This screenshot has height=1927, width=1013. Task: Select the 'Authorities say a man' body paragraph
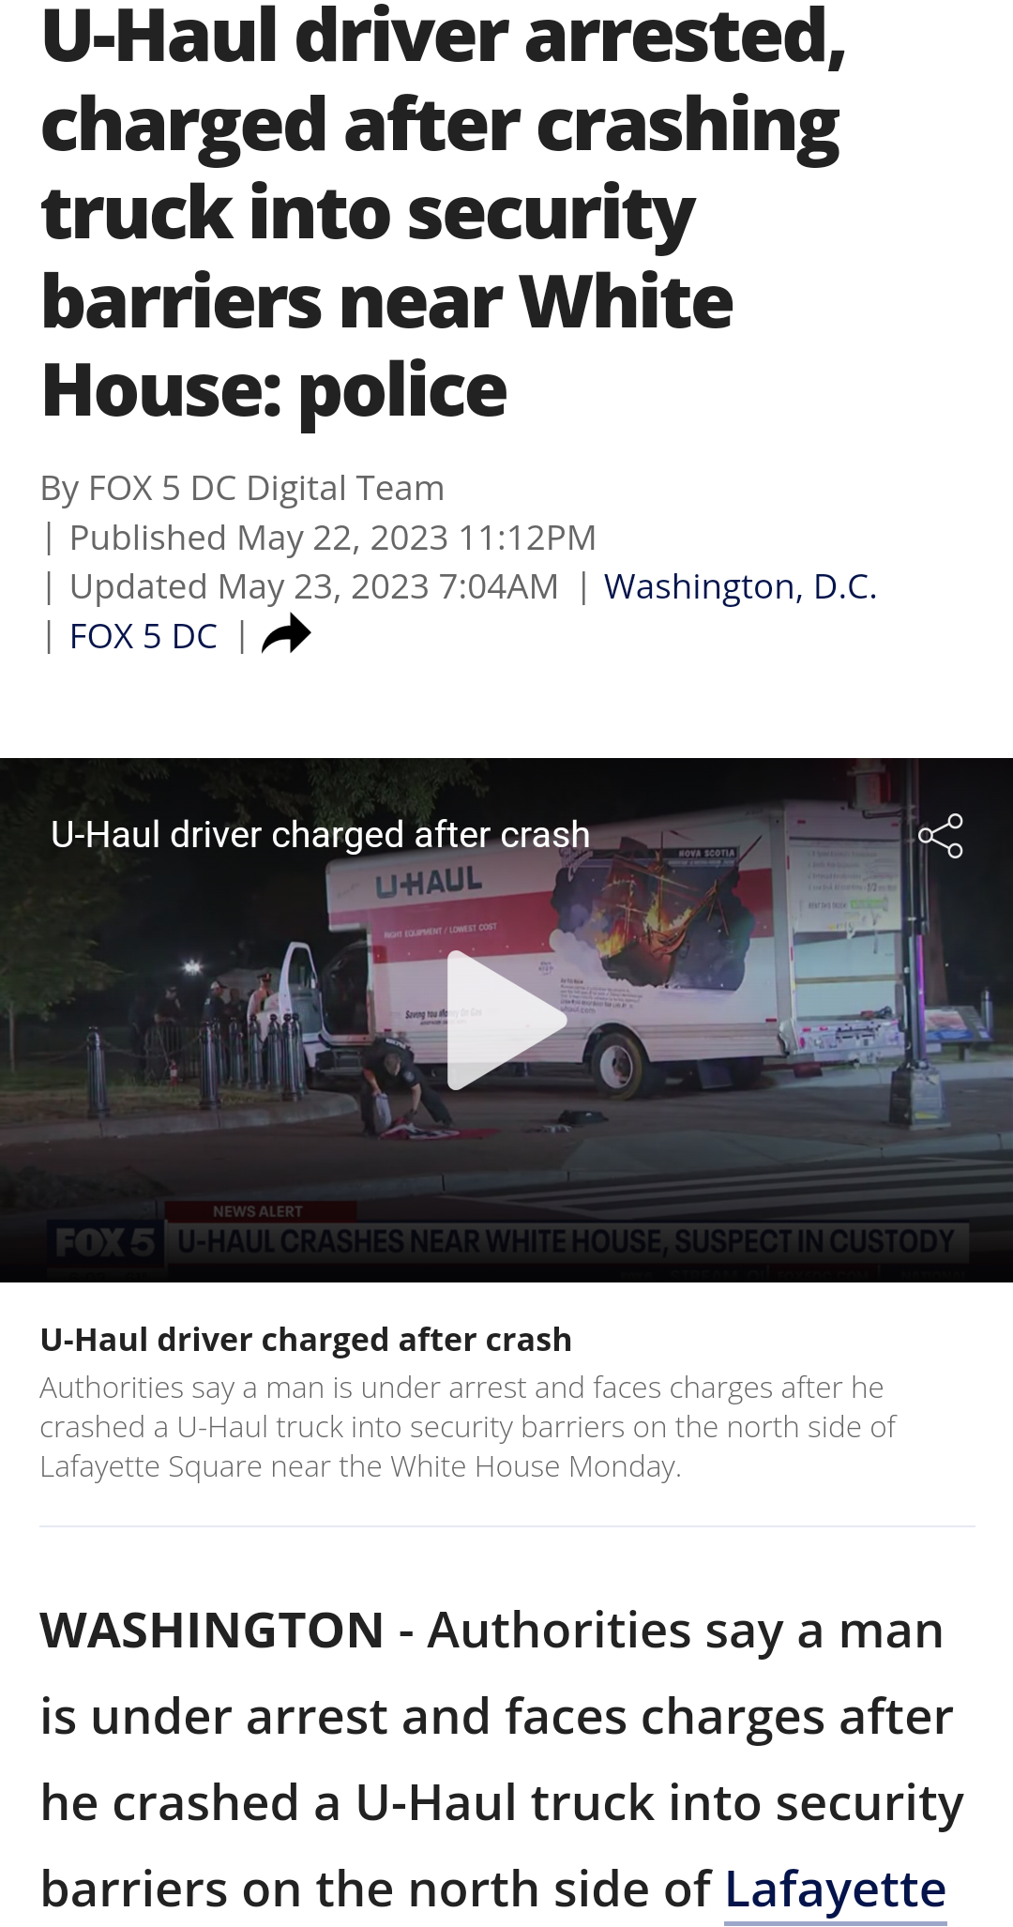[502, 1759]
